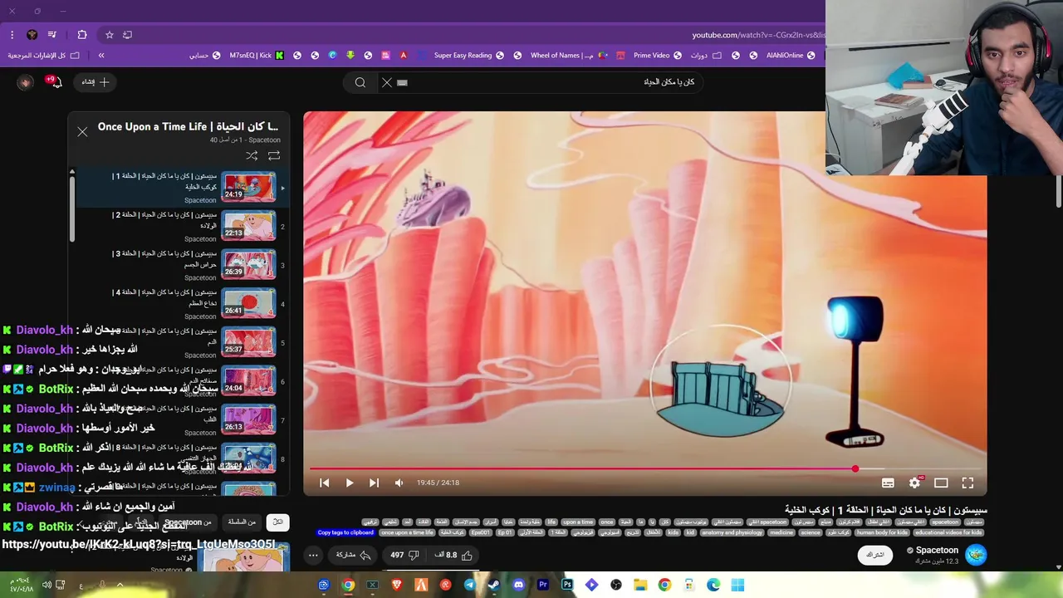This screenshot has width=1063, height=598.
Task: Expand the bookmarks overflow chevron
Action: [x=101, y=56]
